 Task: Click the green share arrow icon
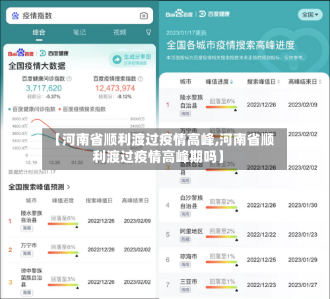tap(117, 60)
